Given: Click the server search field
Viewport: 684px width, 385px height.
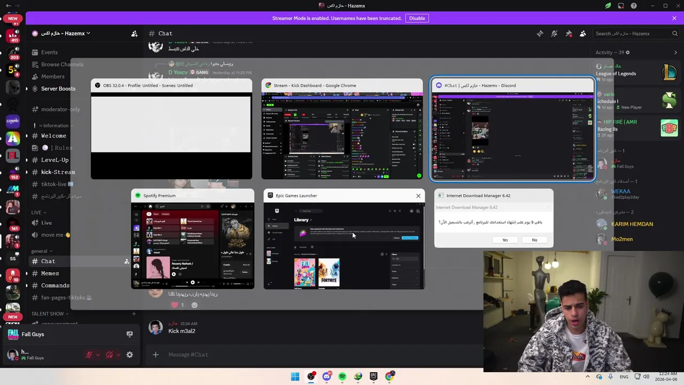Looking at the screenshot, I should click(636, 33).
